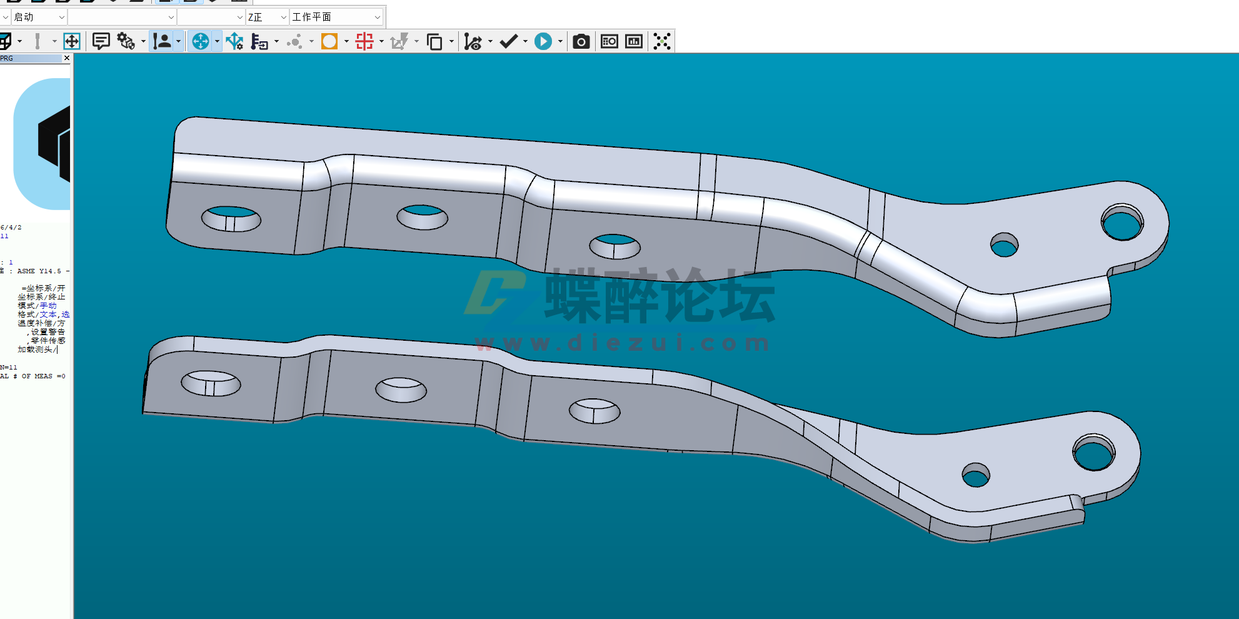Run the program with the blue execute button
Screen dimensions: 1239x619
tap(544, 41)
